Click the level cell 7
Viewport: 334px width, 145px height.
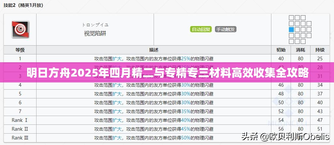(20, 111)
